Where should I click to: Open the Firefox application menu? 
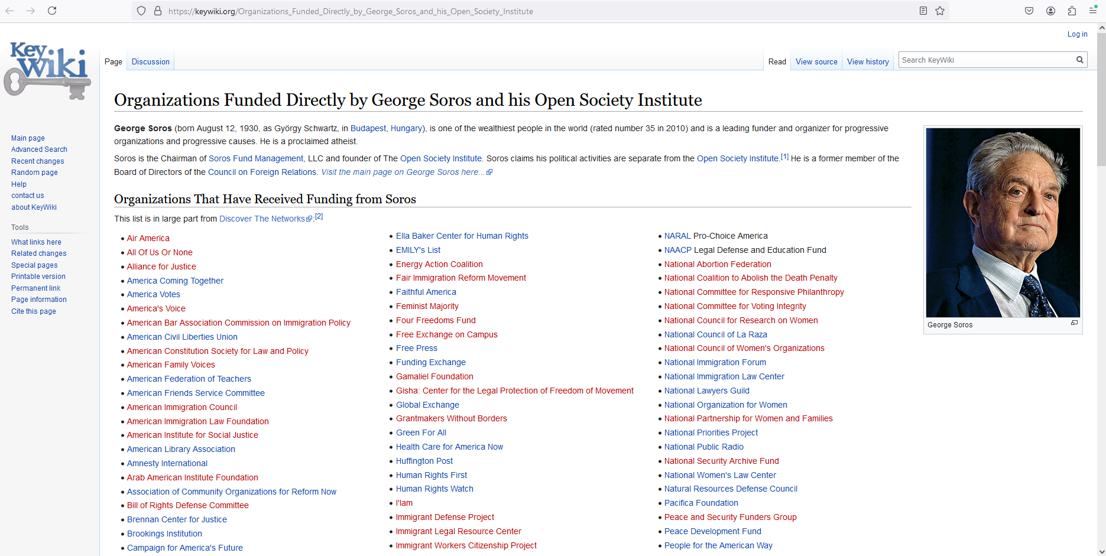click(x=1093, y=11)
